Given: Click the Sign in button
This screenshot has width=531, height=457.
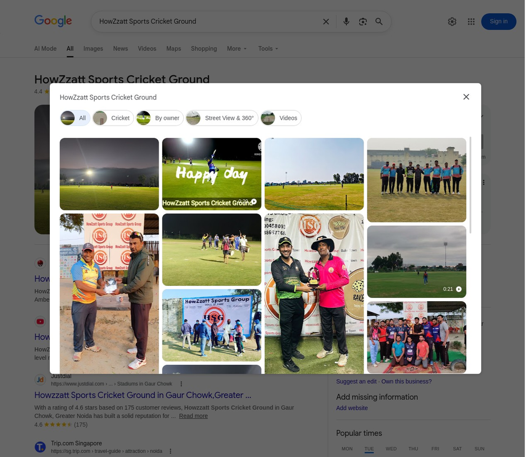Looking at the screenshot, I should point(498,22).
